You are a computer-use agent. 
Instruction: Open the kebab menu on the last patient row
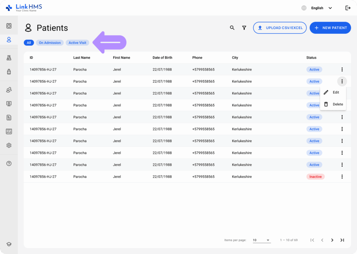(342, 177)
